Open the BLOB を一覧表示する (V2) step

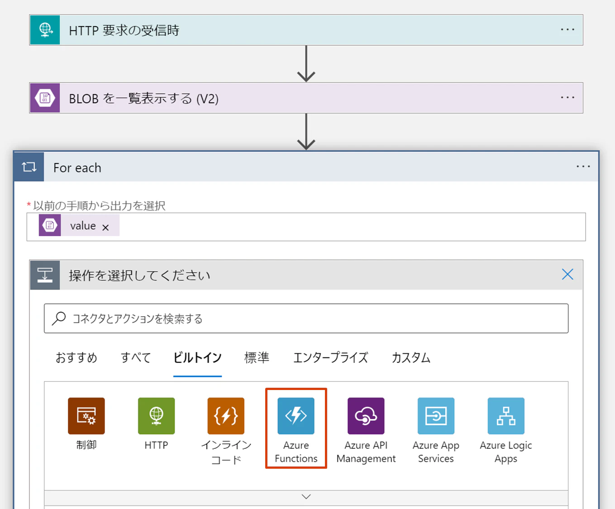[306, 98]
